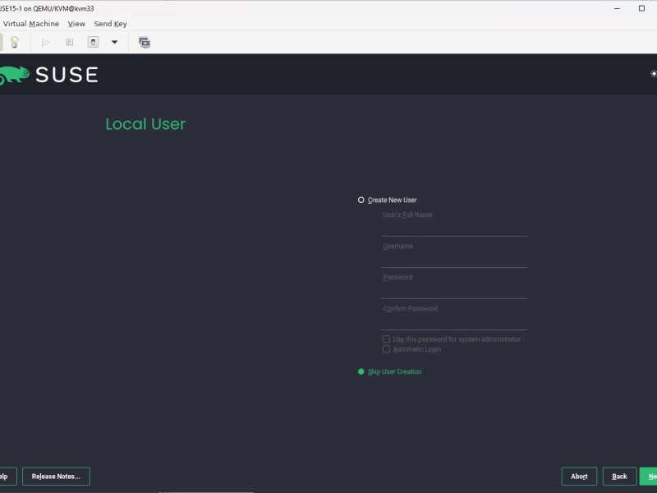Screen dimensions: 657x493
Task: Focus the User's Full Name field
Action: (455, 229)
